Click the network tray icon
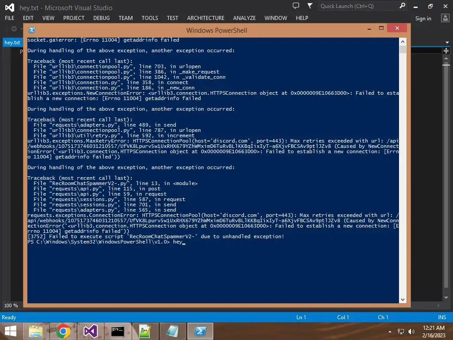 401,332
